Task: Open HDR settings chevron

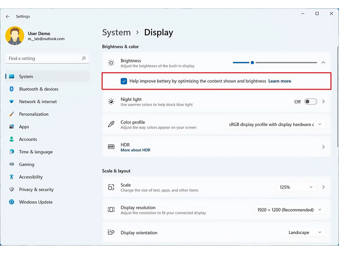Action: pos(323,147)
